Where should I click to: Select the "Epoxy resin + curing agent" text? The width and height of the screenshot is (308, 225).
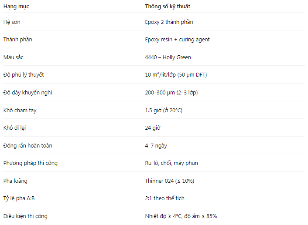[x=177, y=40]
